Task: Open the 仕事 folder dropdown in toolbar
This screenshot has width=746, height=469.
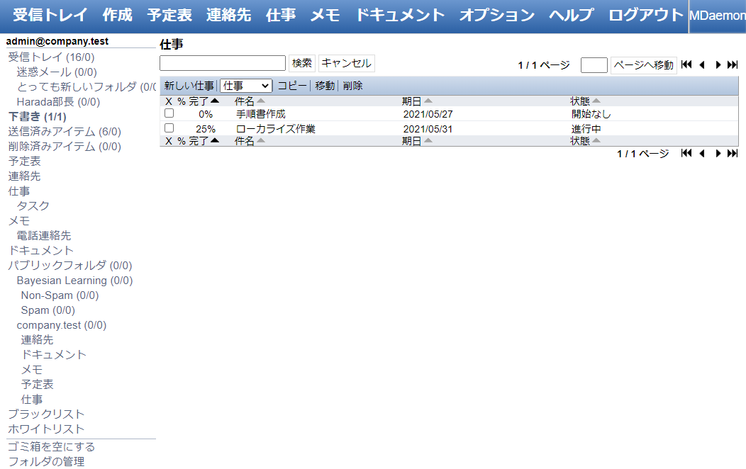Action: [246, 86]
